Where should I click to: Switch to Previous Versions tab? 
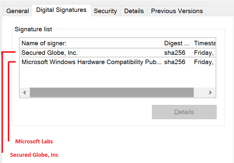[x=177, y=11]
